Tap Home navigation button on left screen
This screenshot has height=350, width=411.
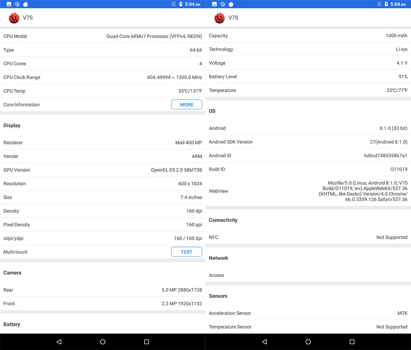103,341
